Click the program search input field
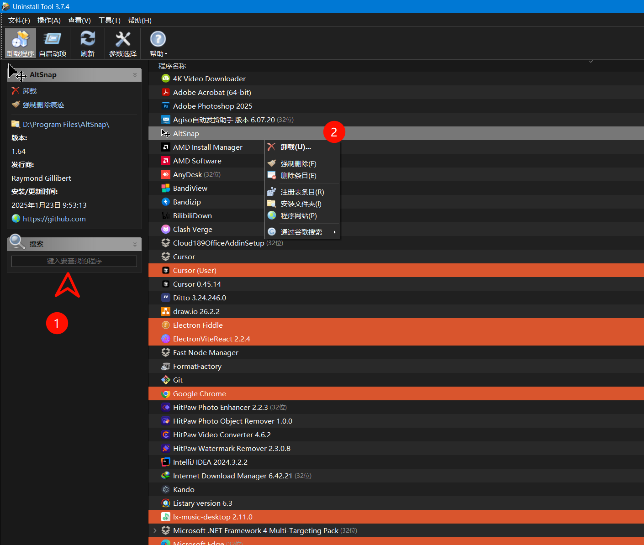 point(74,261)
